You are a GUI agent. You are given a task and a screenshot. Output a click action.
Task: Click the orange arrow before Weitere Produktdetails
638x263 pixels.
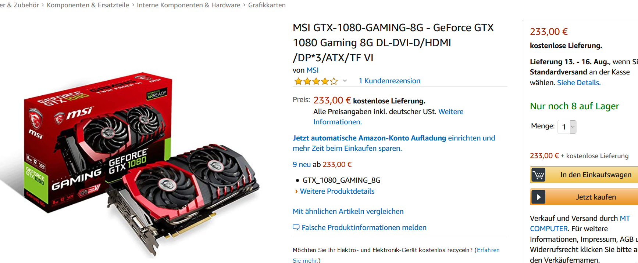(296, 191)
